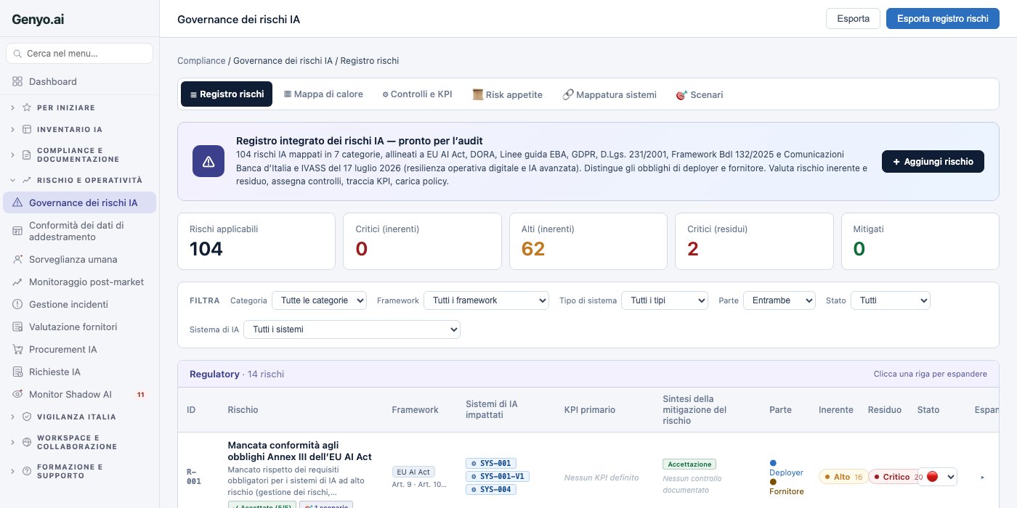
Task: Click the SYS-001 system chip
Action: [491, 463]
